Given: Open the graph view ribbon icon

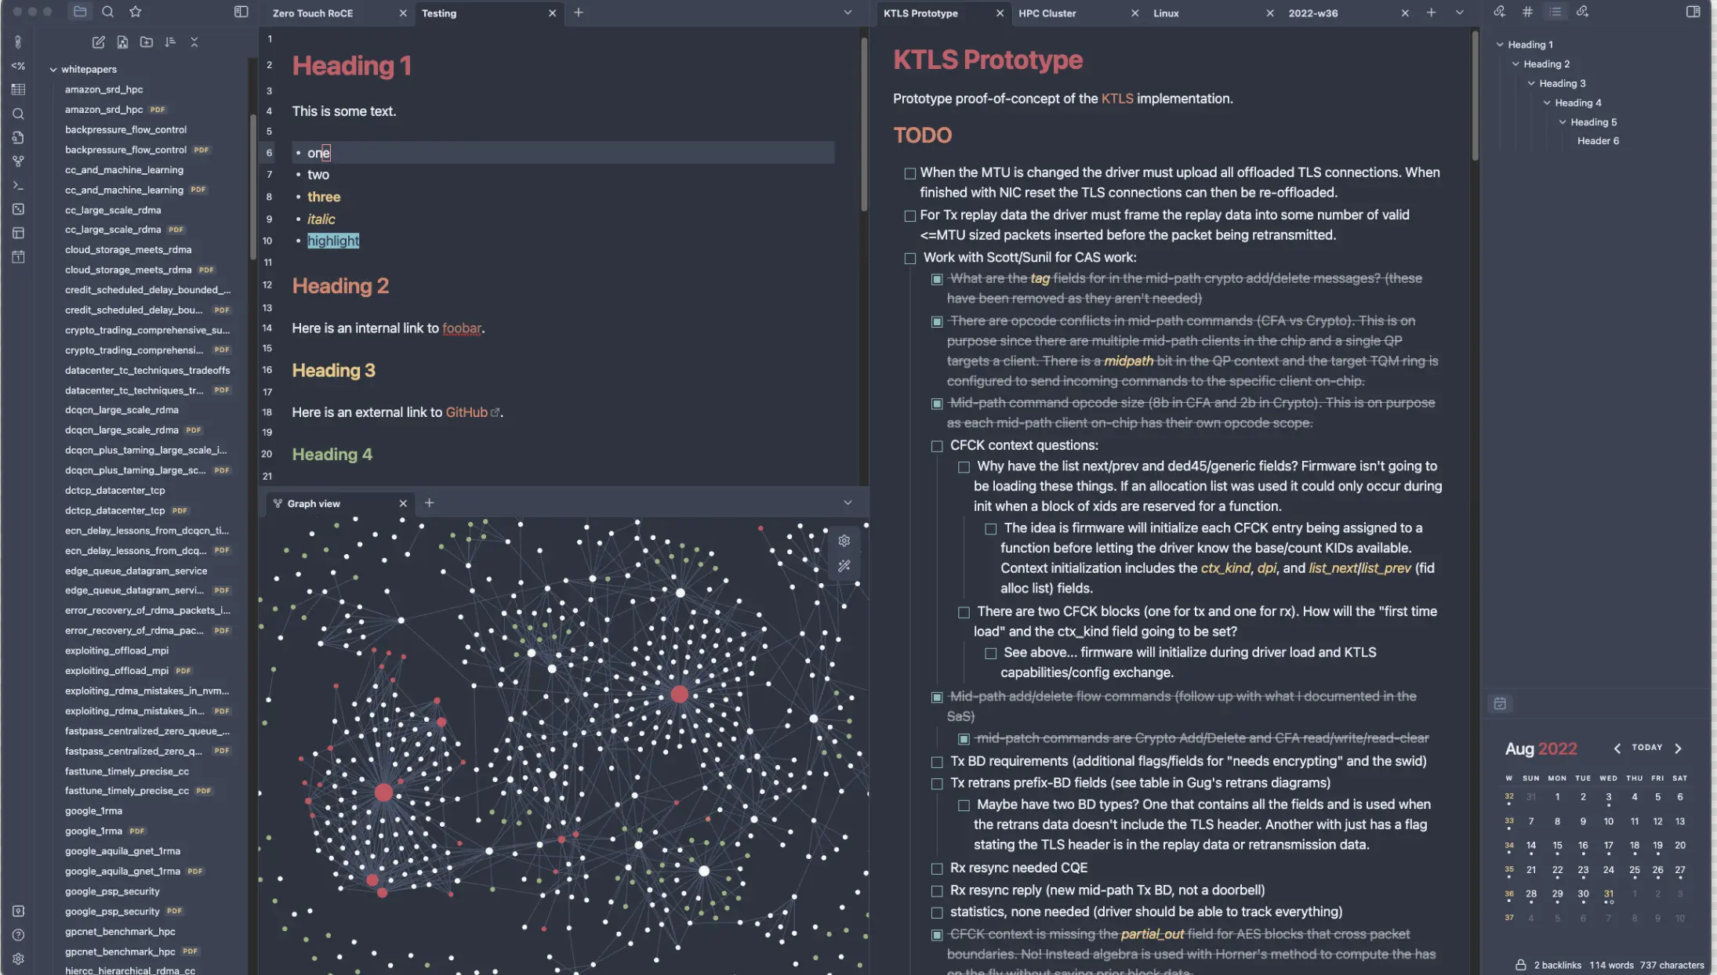Looking at the screenshot, I should pyautogui.click(x=18, y=161).
